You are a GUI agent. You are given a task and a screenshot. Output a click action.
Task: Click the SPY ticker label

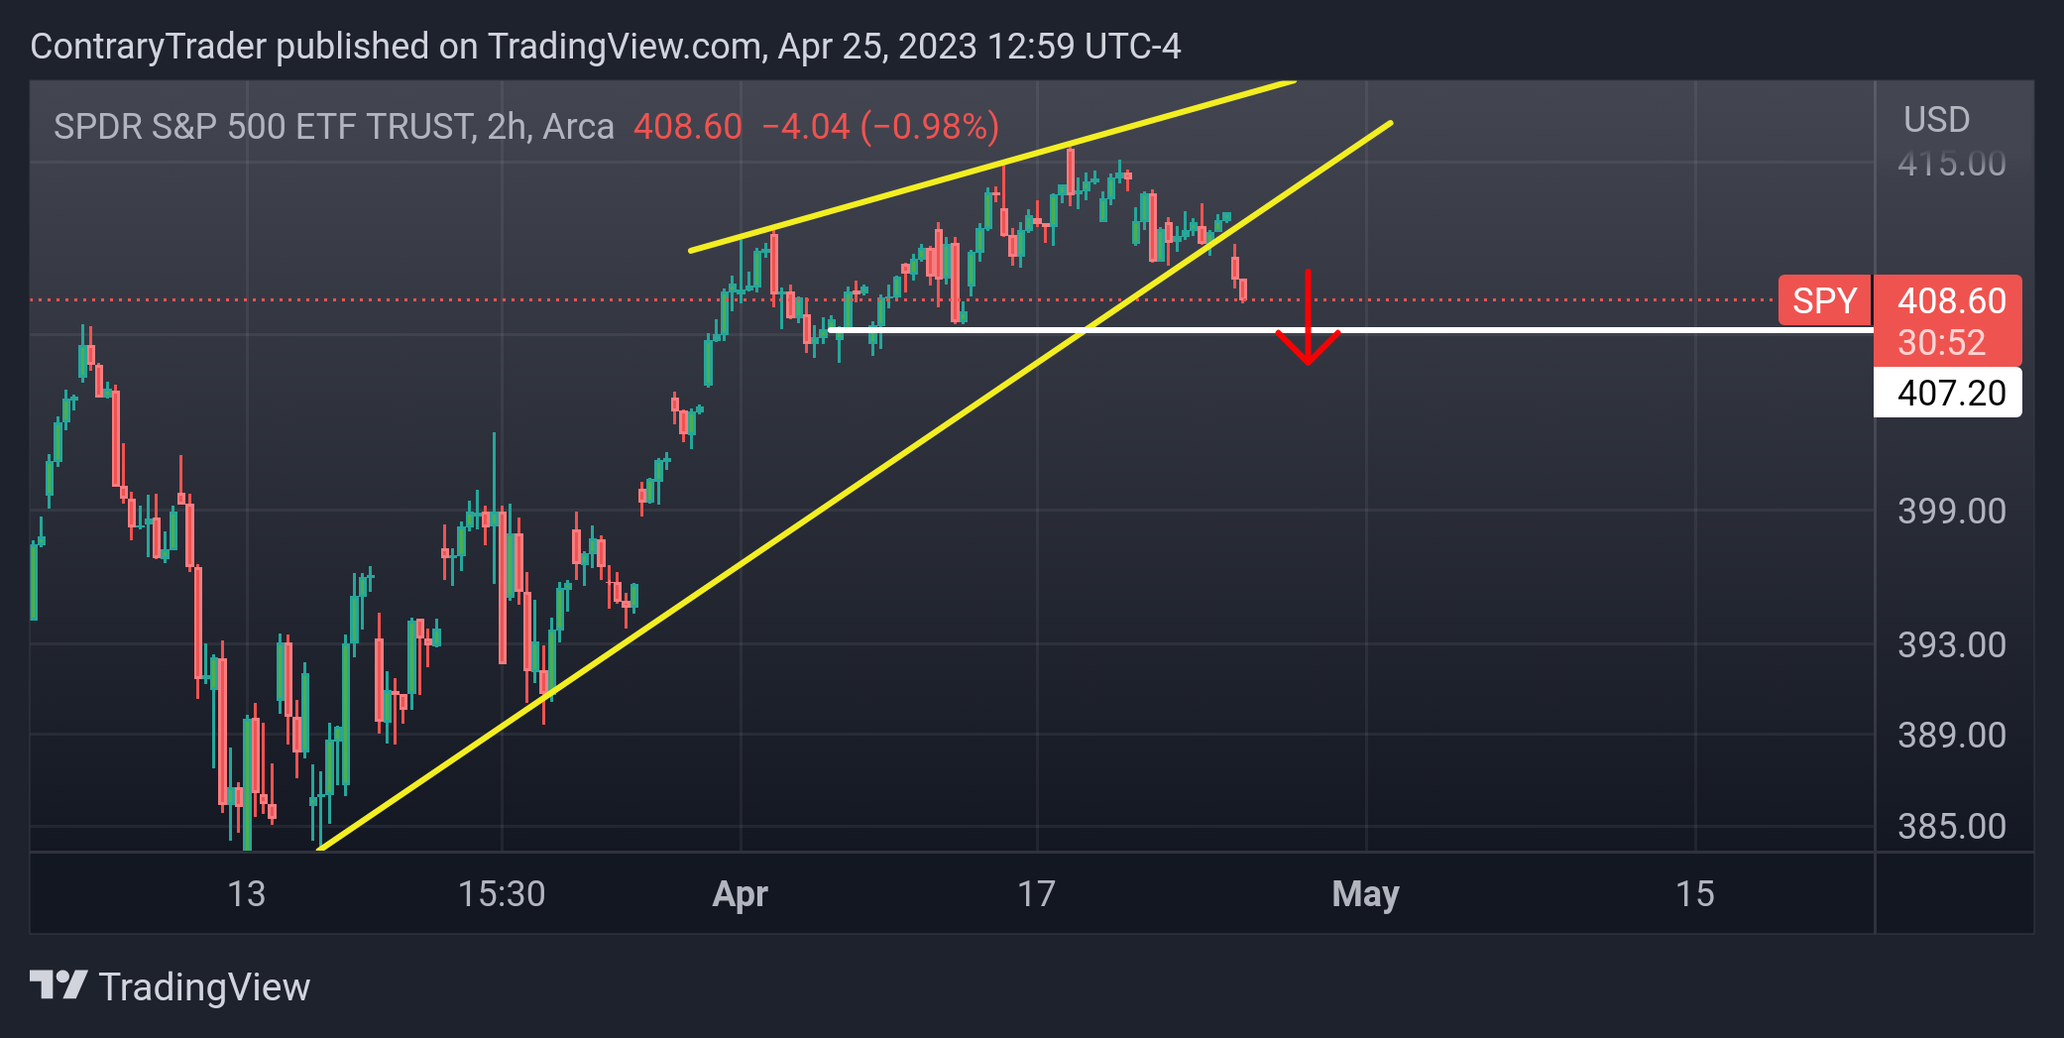(1824, 300)
